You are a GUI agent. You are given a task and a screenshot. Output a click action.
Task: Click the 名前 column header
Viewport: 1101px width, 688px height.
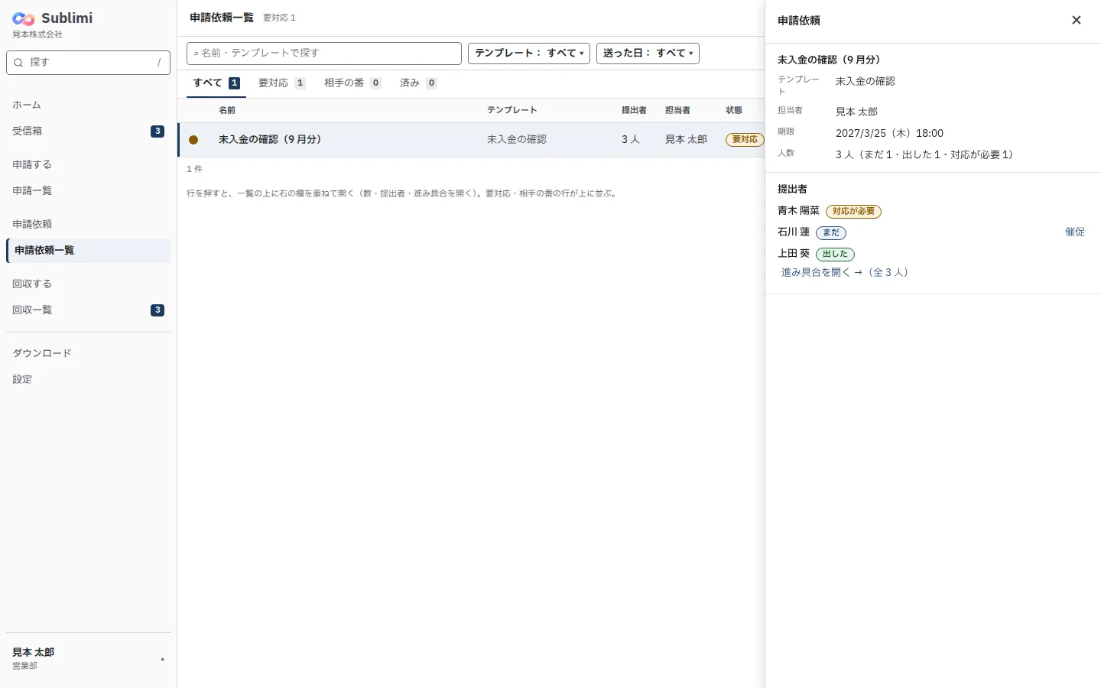coord(227,111)
